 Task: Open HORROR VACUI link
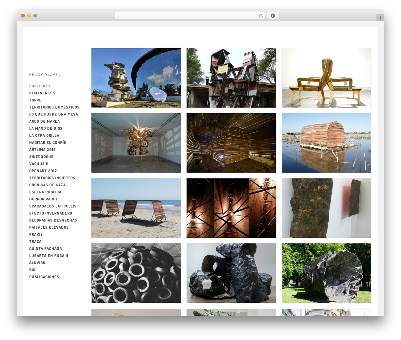[x=43, y=199]
